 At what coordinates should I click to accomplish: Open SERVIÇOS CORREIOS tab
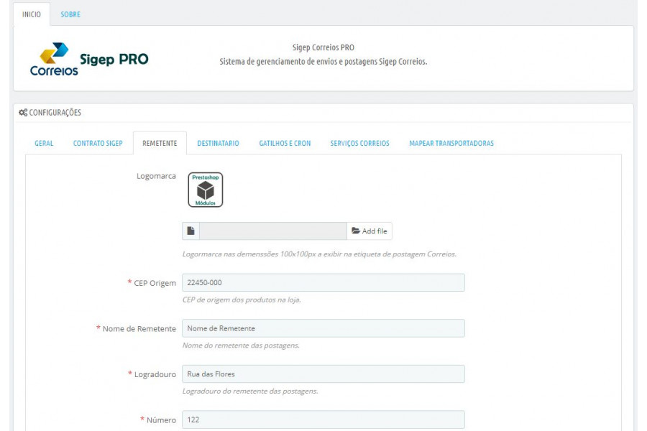[x=360, y=143]
